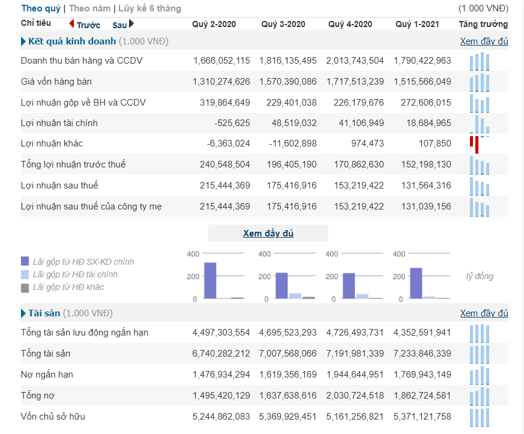Switch to the Lũy kế 6 tháng tab
Viewport: 524px width, 434px height.
coord(149,8)
